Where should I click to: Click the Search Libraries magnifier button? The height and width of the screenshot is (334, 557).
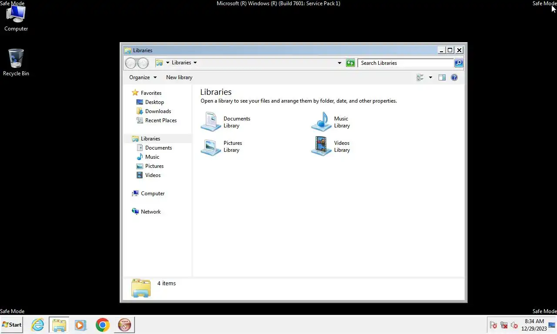pos(458,63)
